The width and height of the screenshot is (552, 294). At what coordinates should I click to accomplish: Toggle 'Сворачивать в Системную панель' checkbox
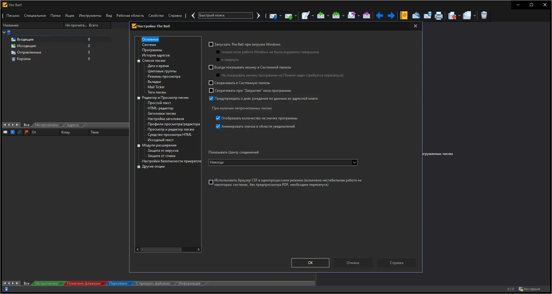[211, 83]
